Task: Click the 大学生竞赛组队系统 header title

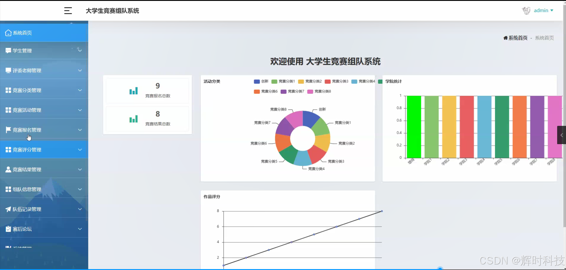Action: (112, 11)
